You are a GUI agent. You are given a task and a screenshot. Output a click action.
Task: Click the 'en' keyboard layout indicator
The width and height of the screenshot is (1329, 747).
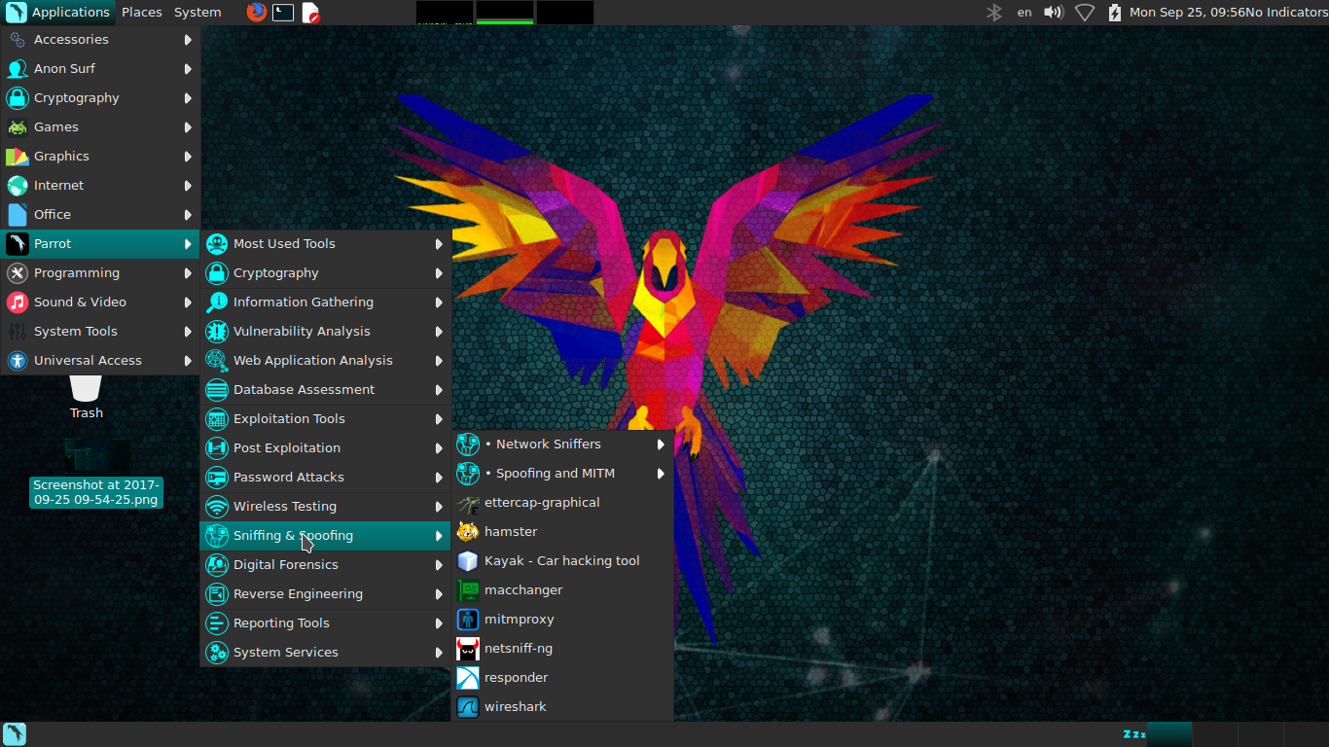coord(1024,13)
